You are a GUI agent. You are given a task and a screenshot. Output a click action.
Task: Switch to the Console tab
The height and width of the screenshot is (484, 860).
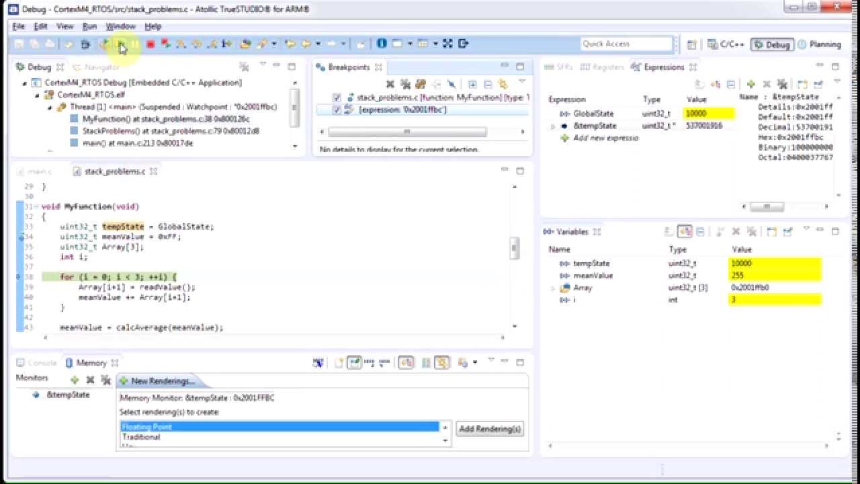[x=36, y=362]
